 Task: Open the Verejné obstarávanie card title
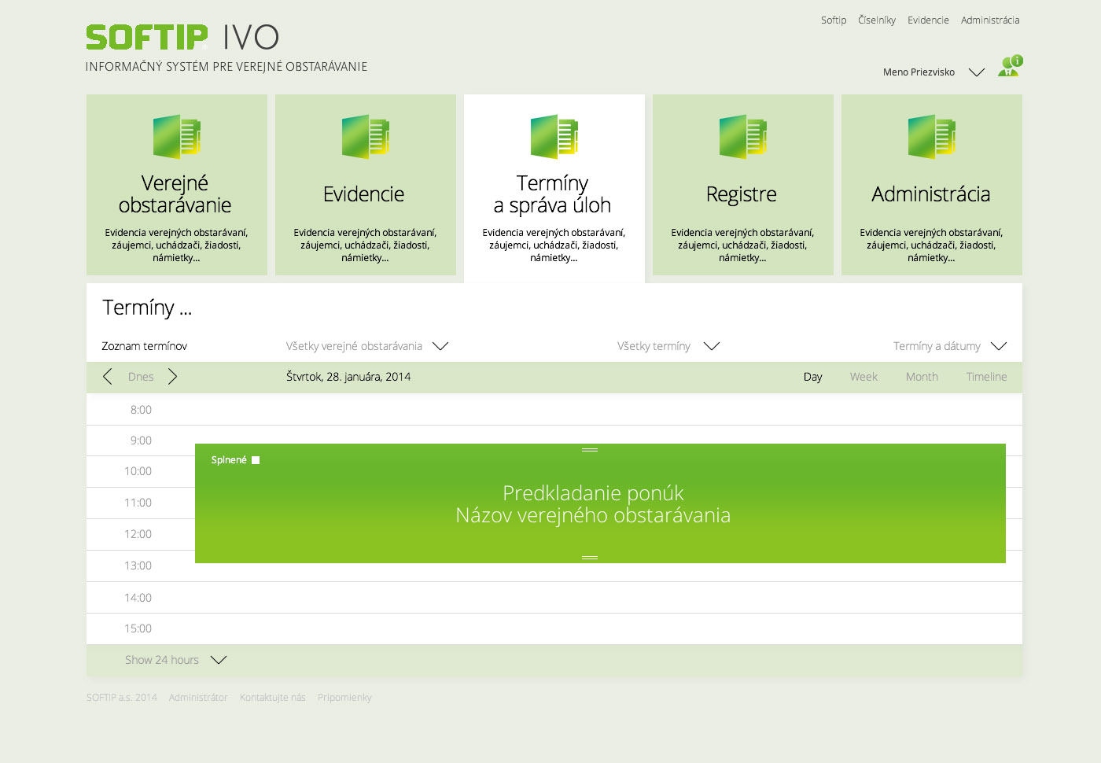(x=175, y=194)
